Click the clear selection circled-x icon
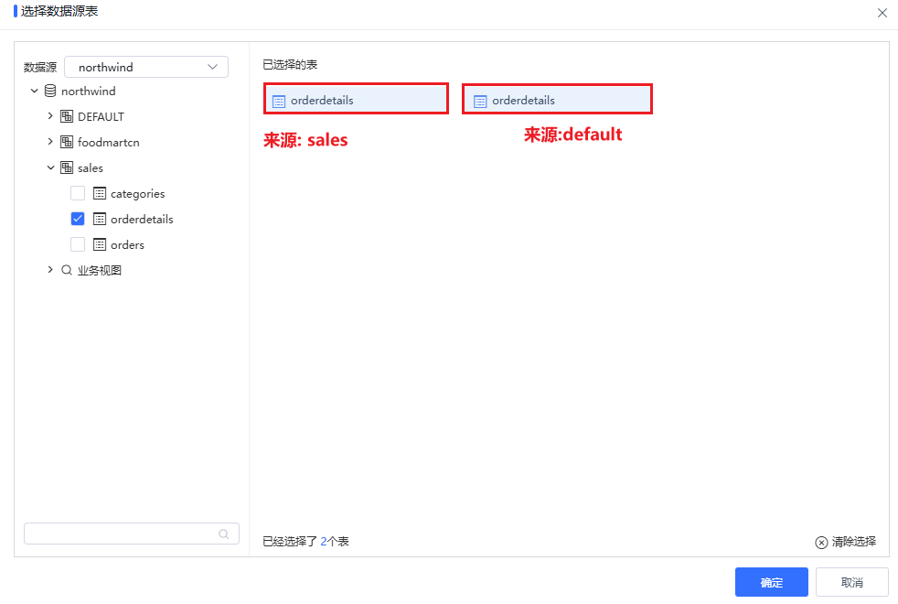 point(821,542)
